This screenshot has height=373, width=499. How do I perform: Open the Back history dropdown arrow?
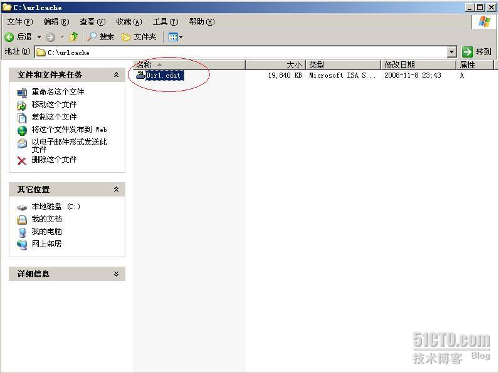[39, 37]
